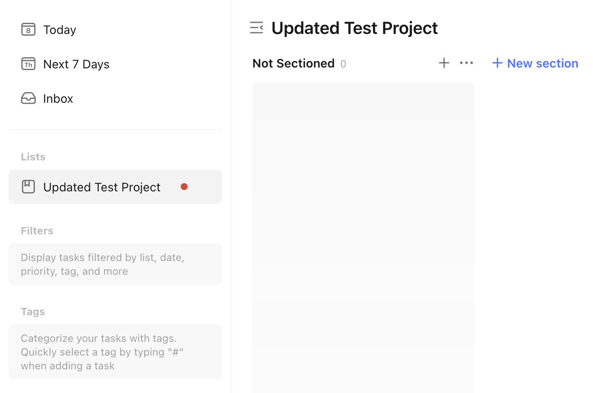Click the list icon beside Updated Test Project

tap(28, 187)
